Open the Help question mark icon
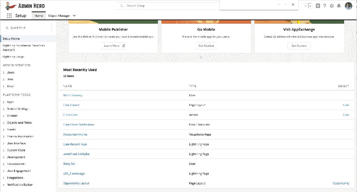The width and height of the screenshot is (357, 192). [324, 6]
